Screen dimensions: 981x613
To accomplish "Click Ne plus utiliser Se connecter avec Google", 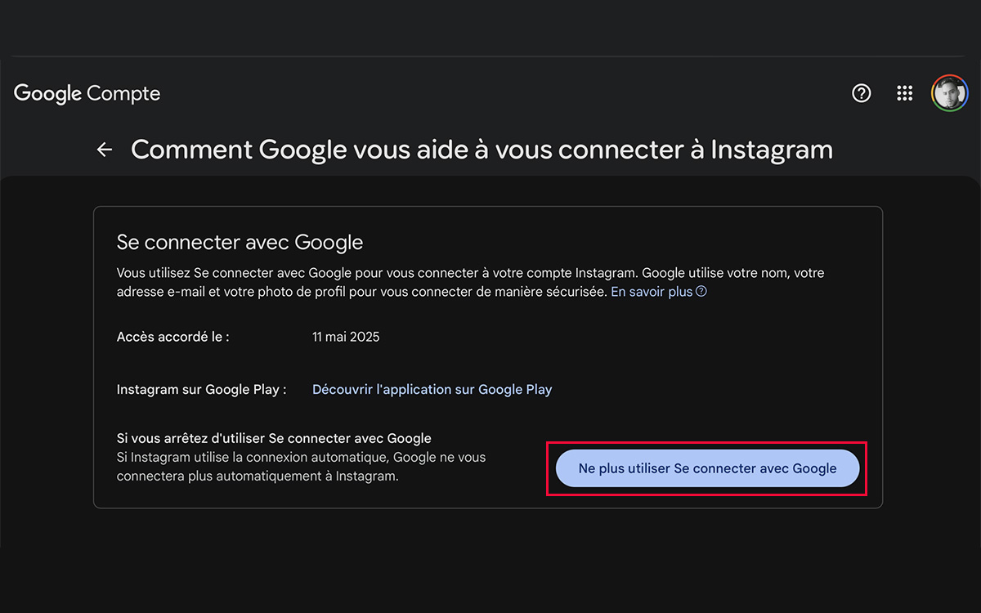I will [x=708, y=468].
